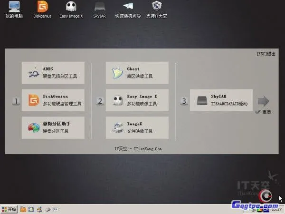Screen dimensions: 285x214
Task: Open the ImageX 文件映像工具 tile
Action: (x=137, y=128)
